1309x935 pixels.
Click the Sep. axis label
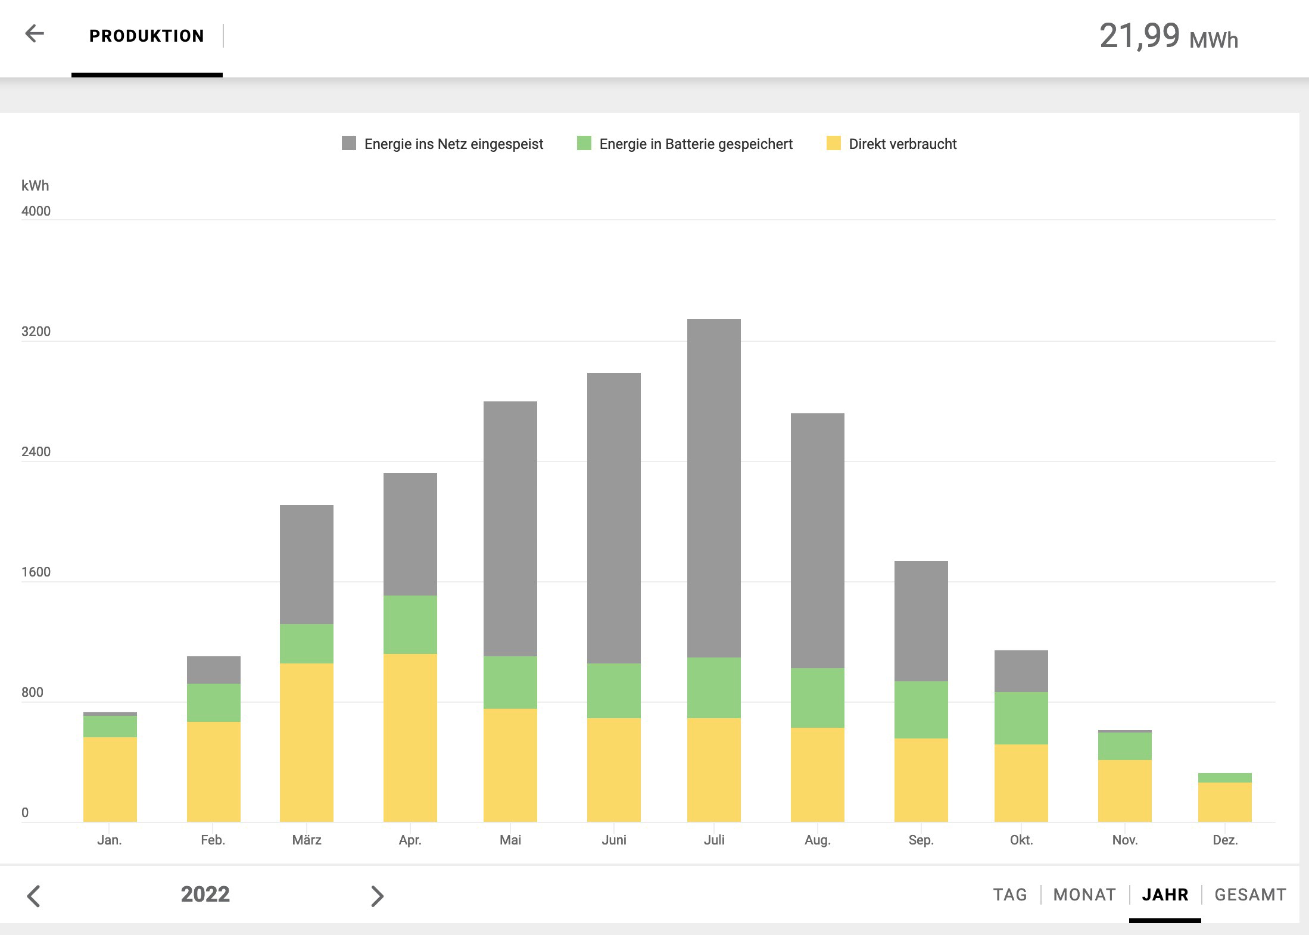921,840
